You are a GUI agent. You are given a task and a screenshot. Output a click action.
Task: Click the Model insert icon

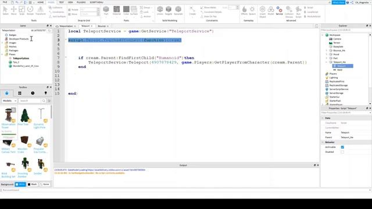271,10
